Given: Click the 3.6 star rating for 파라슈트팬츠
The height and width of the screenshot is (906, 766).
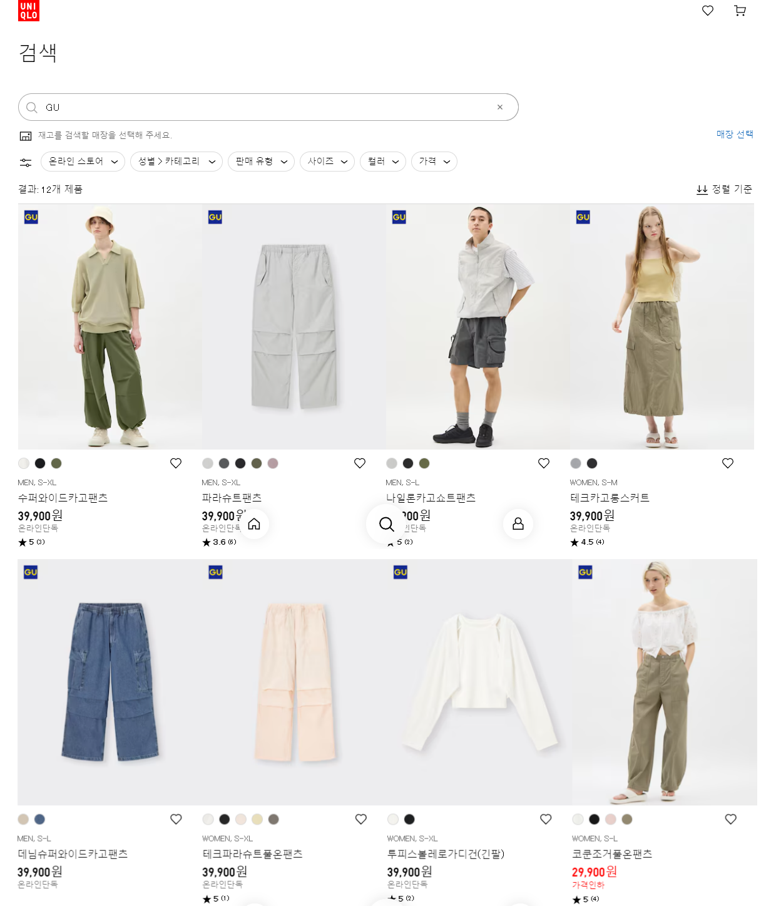Looking at the screenshot, I should click(x=219, y=542).
